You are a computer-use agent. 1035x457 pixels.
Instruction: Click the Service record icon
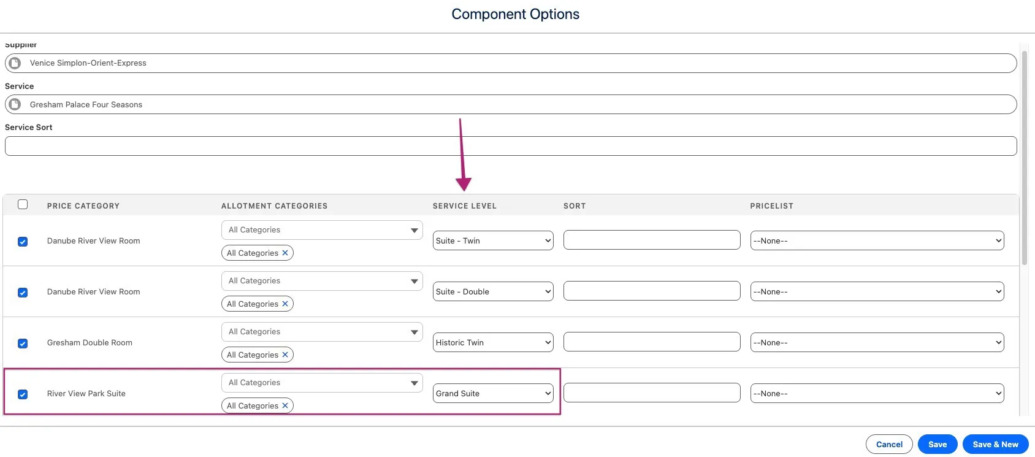[15, 105]
